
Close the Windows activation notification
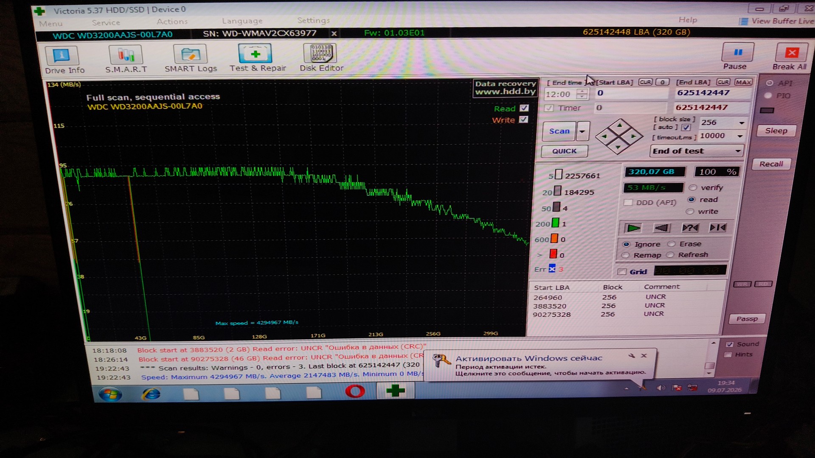coord(644,355)
